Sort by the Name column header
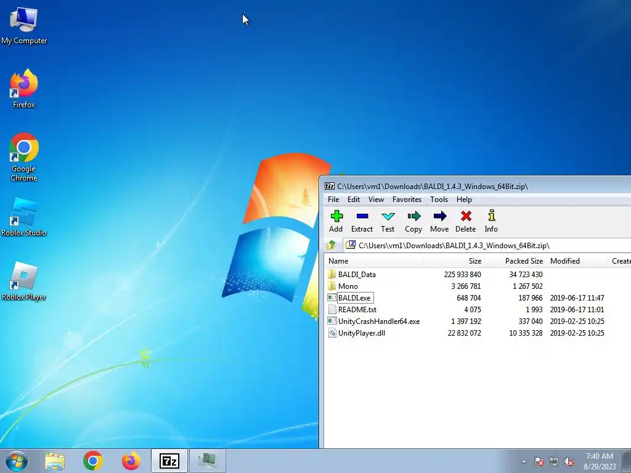This screenshot has width=631, height=473. tap(374, 261)
